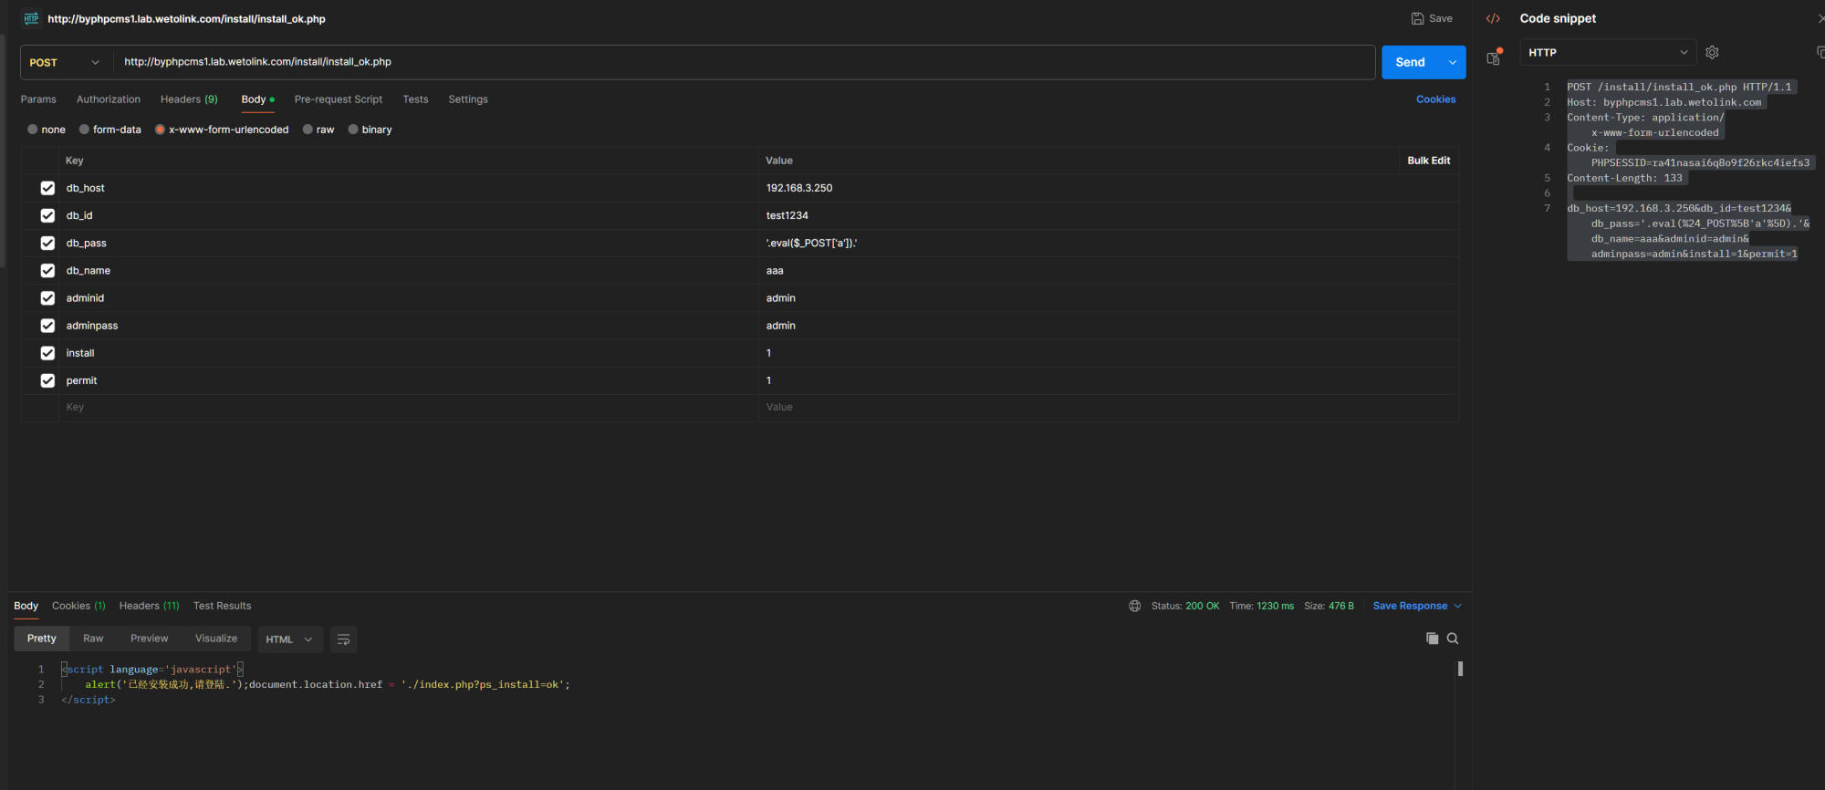The image size is (1825, 790).
Task: Click the search response magnifier icon
Action: 1453,639
